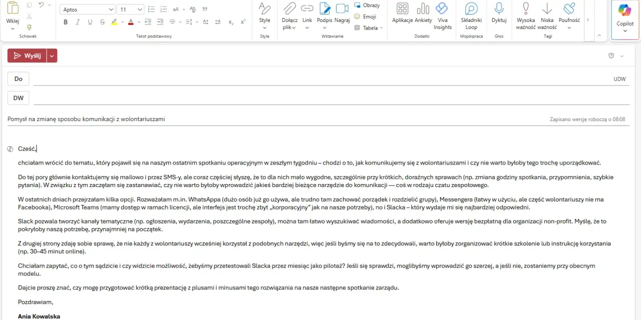Viewport: 641px width, 320px height.
Task: Start Dyktuj voice dictation
Action: (499, 12)
